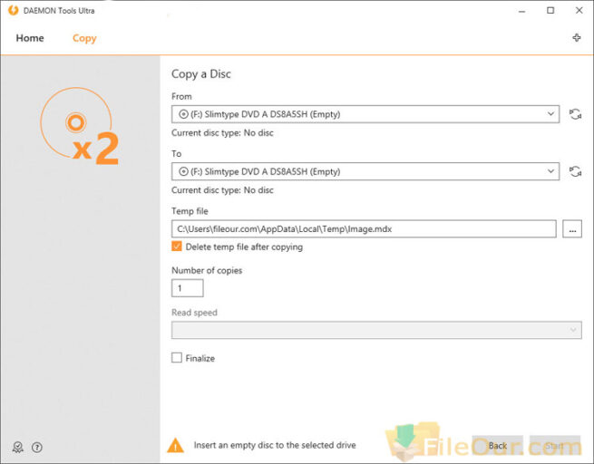Click the plus icon in the tab bar
The height and width of the screenshot is (464, 594).
click(577, 37)
